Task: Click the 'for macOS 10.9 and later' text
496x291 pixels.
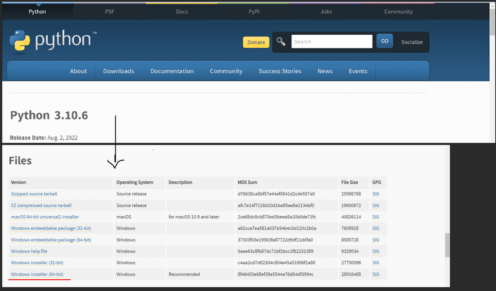Action: point(194,217)
